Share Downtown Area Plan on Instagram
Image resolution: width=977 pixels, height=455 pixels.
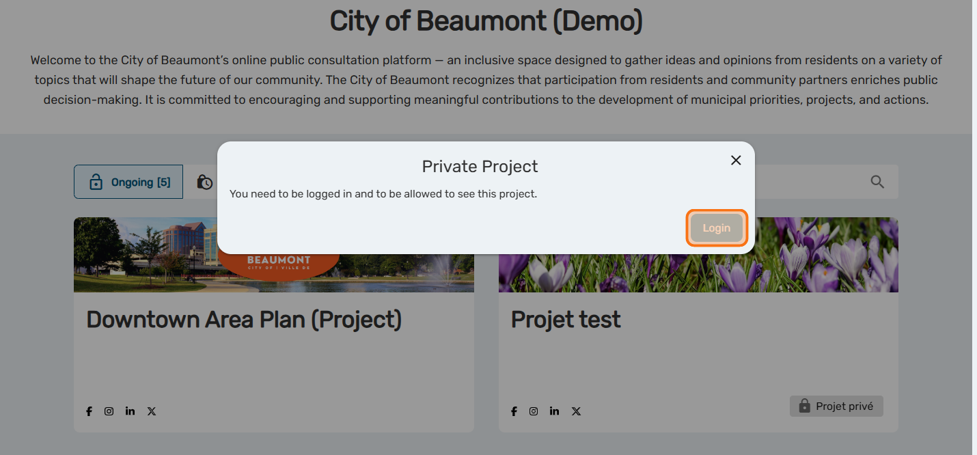(x=109, y=411)
